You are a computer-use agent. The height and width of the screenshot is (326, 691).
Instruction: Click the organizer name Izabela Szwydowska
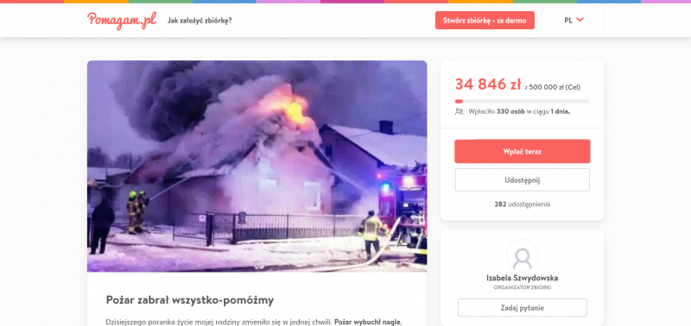coord(523,278)
